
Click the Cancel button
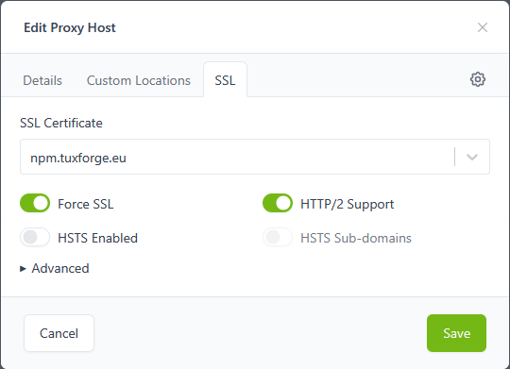(x=59, y=333)
